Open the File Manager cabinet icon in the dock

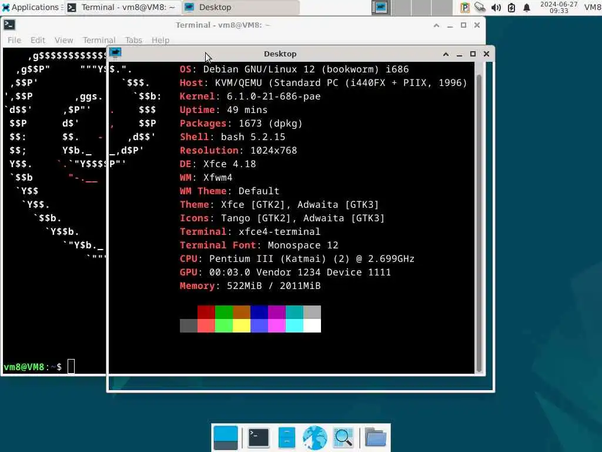(x=287, y=437)
